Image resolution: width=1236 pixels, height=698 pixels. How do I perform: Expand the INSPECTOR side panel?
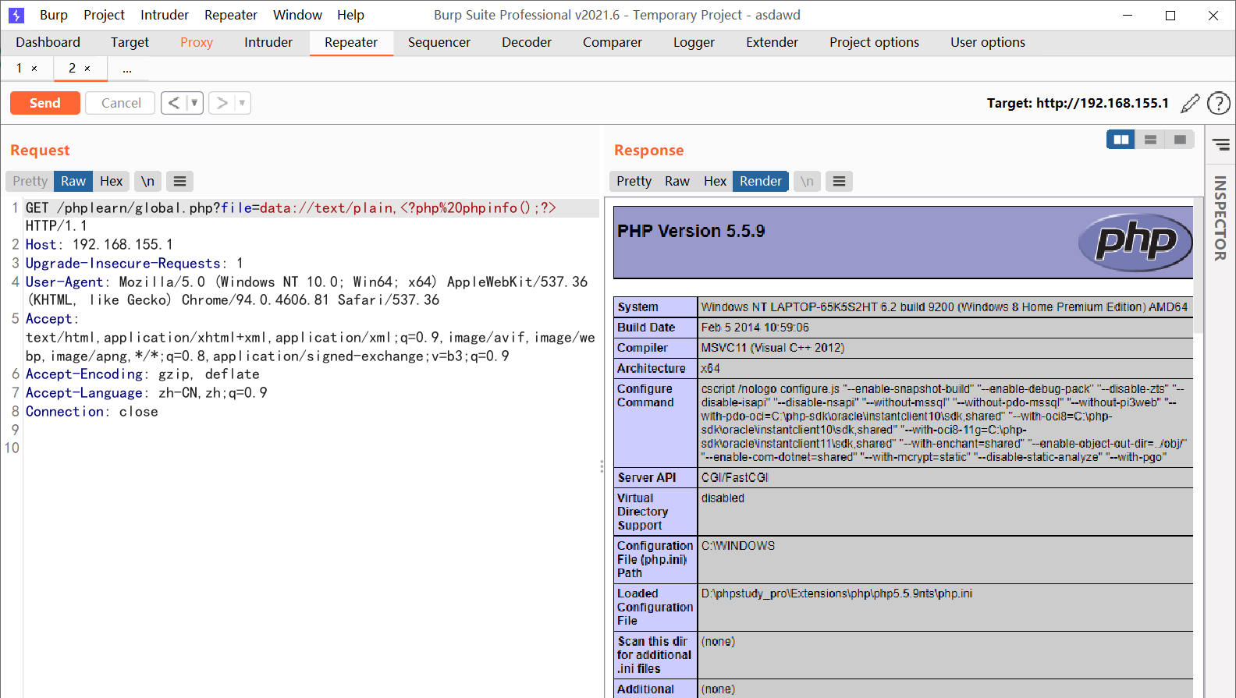pos(1220,218)
